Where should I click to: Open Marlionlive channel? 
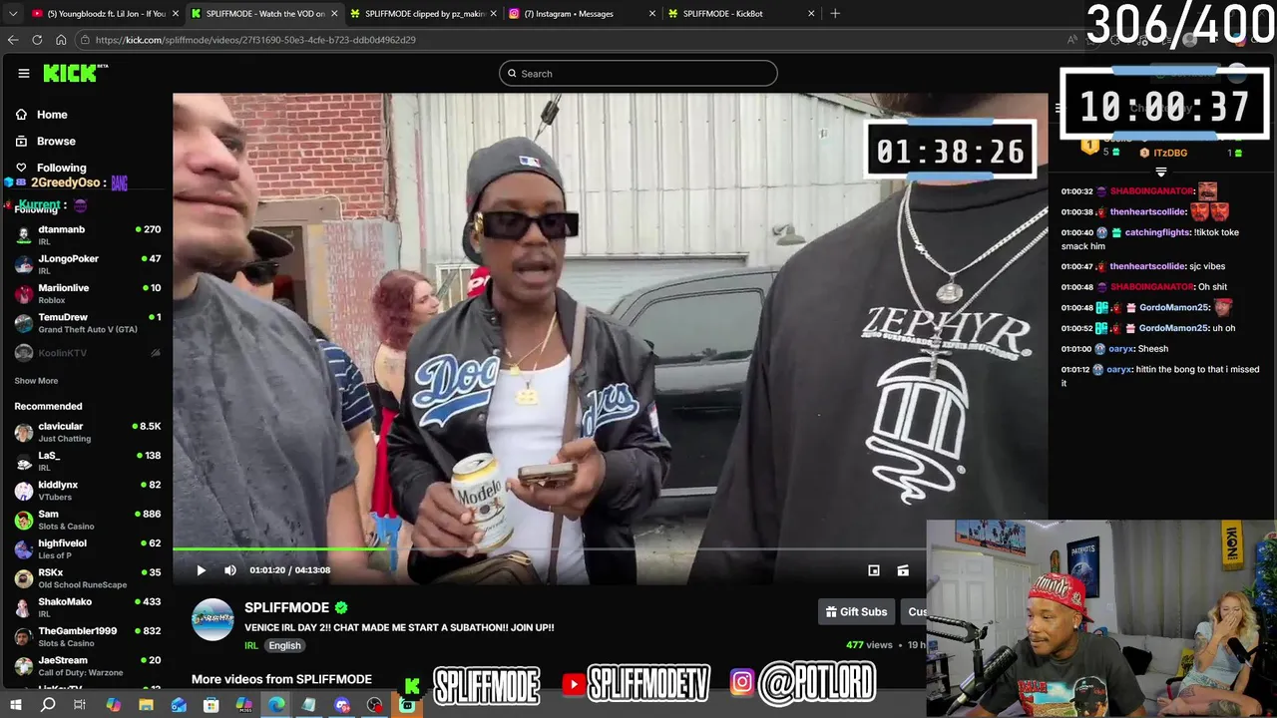pyautogui.click(x=88, y=293)
